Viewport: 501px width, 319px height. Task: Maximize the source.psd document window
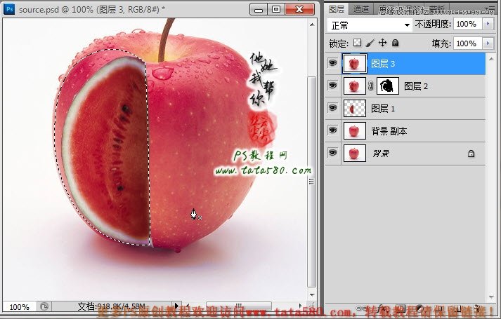click(276, 9)
